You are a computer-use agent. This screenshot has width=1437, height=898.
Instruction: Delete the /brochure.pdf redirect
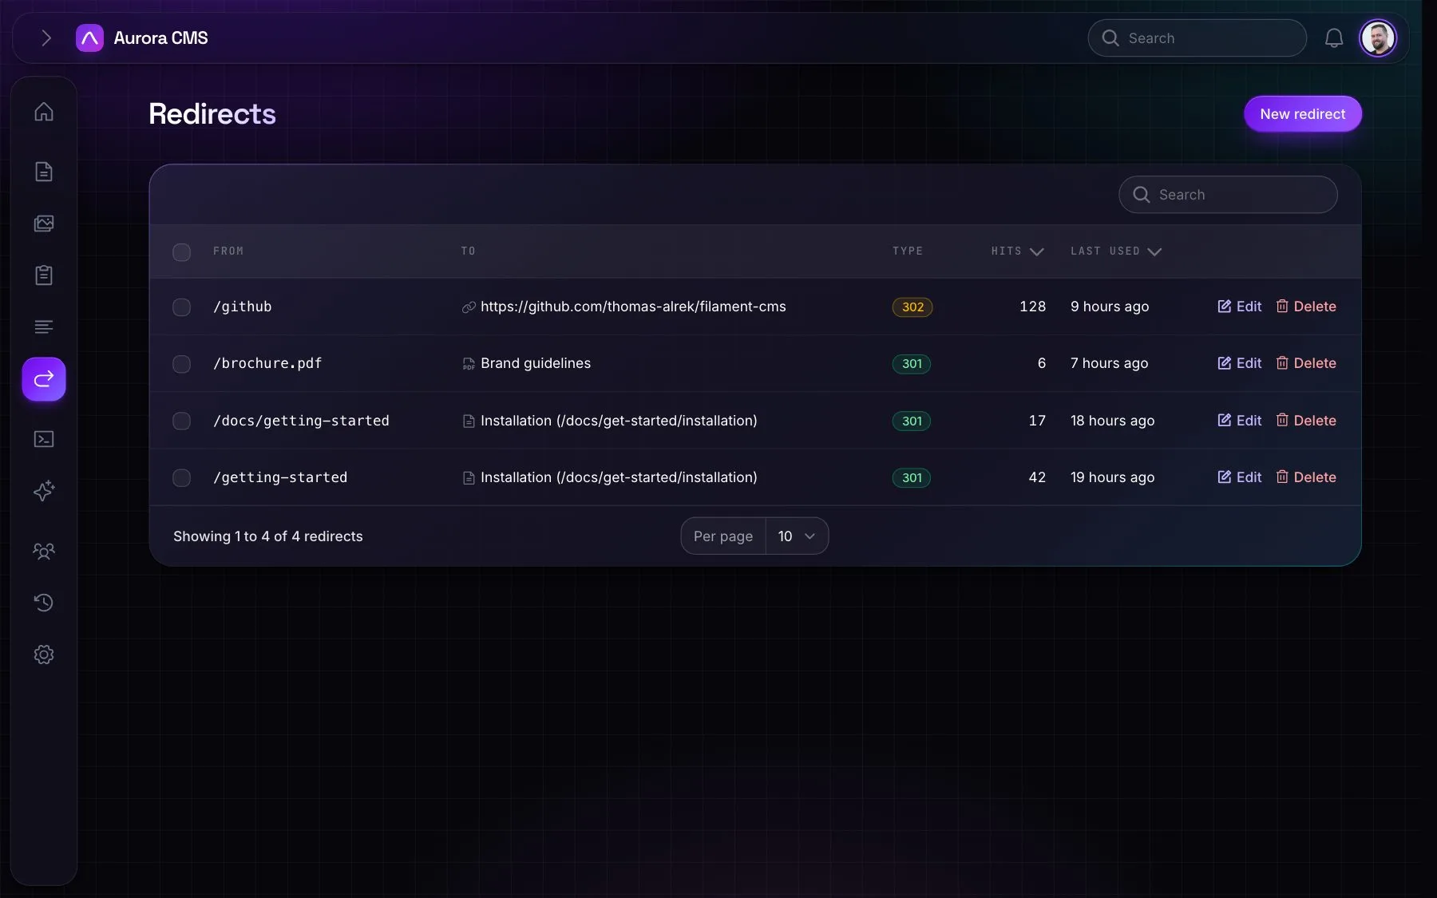(x=1306, y=363)
